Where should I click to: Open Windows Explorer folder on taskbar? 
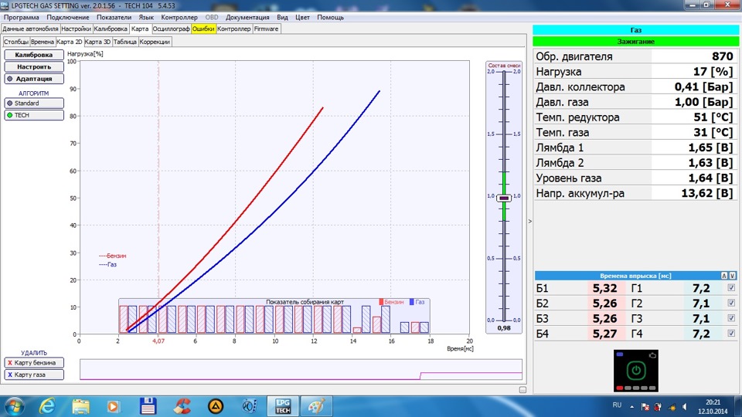pyautogui.click(x=80, y=406)
